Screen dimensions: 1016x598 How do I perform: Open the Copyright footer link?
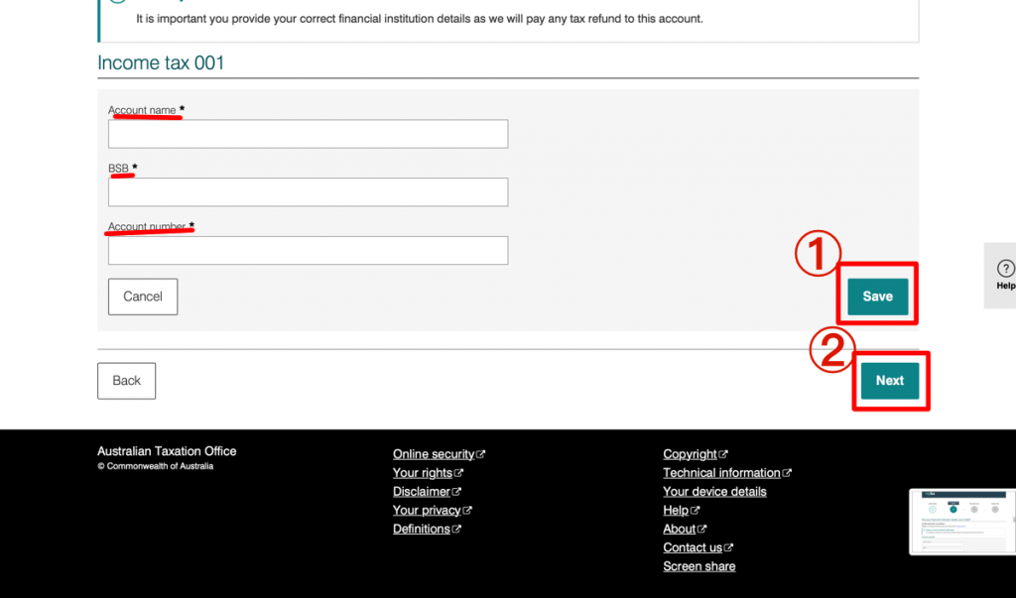point(691,454)
